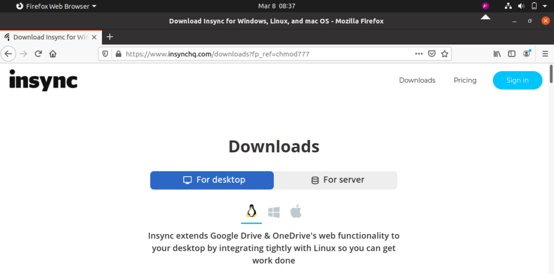The width and height of the screenshot is (554, 274).
Task: Switch to For desktop tab
Action: [x=212, y=180]
